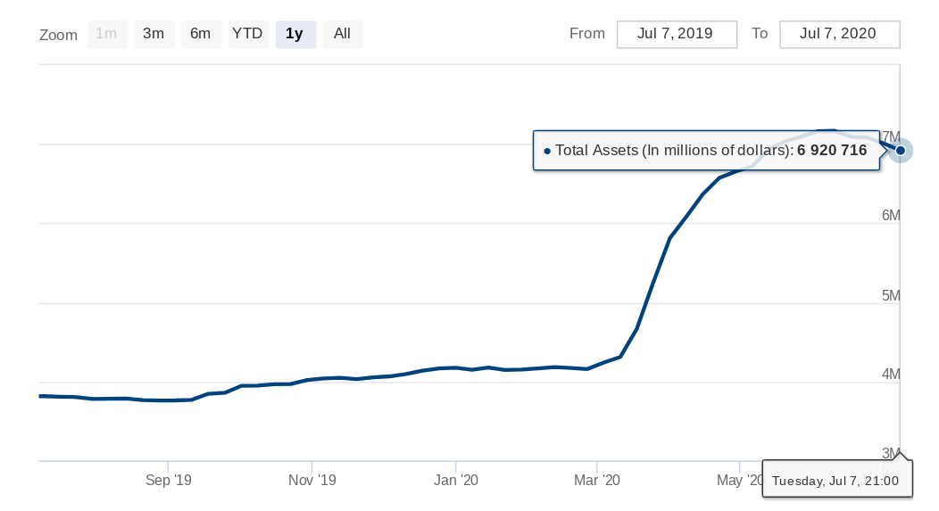This screenshot has width=939, height=511.
Task: Click the Zoom label text
Action: (x=58, y=36)
